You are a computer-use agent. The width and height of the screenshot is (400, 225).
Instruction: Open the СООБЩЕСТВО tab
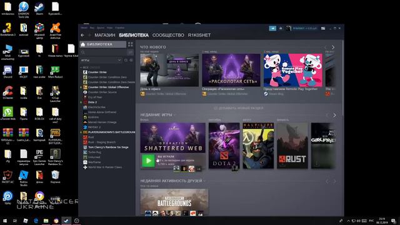pos(168,35)
